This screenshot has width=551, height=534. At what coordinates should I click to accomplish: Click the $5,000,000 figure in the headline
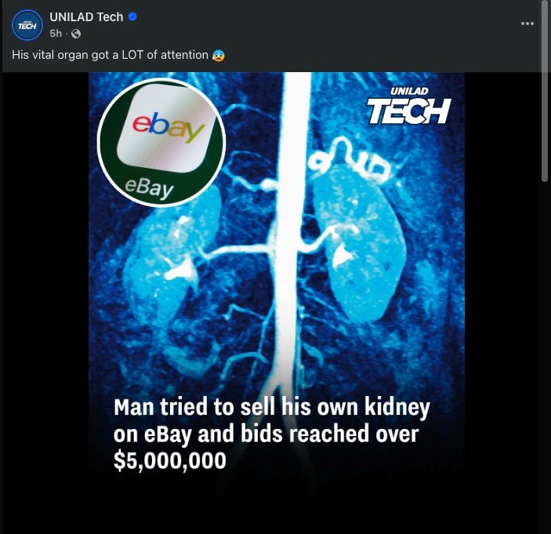tap(169, 461)
